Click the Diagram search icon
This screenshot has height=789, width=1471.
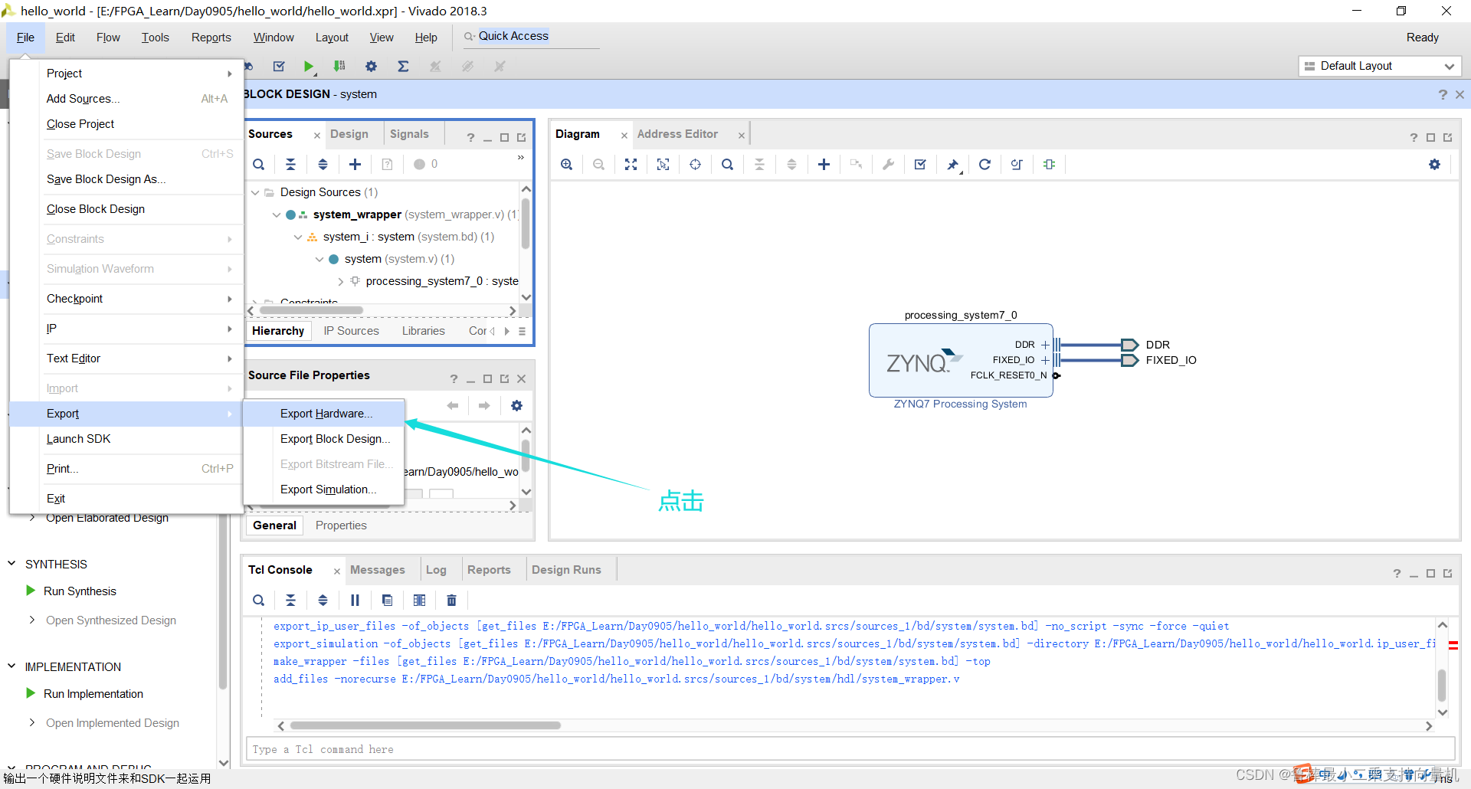coord(727,164)
